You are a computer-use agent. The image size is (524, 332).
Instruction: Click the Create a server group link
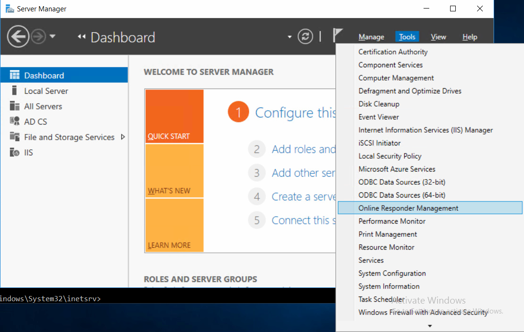[x=303, y=197]
